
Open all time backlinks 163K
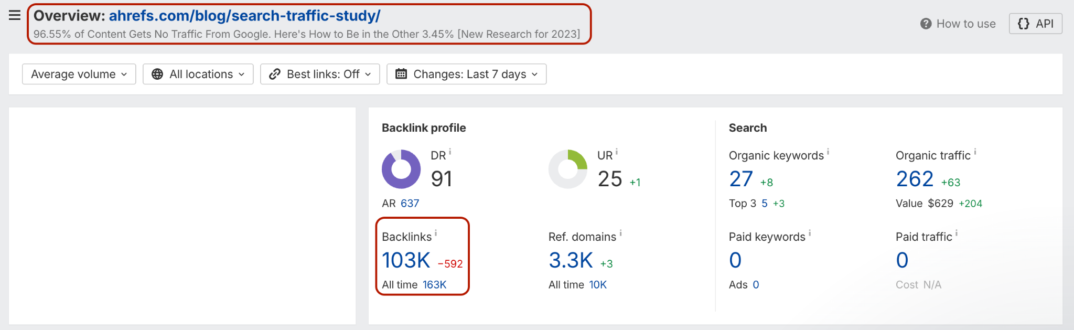(435, 284)
